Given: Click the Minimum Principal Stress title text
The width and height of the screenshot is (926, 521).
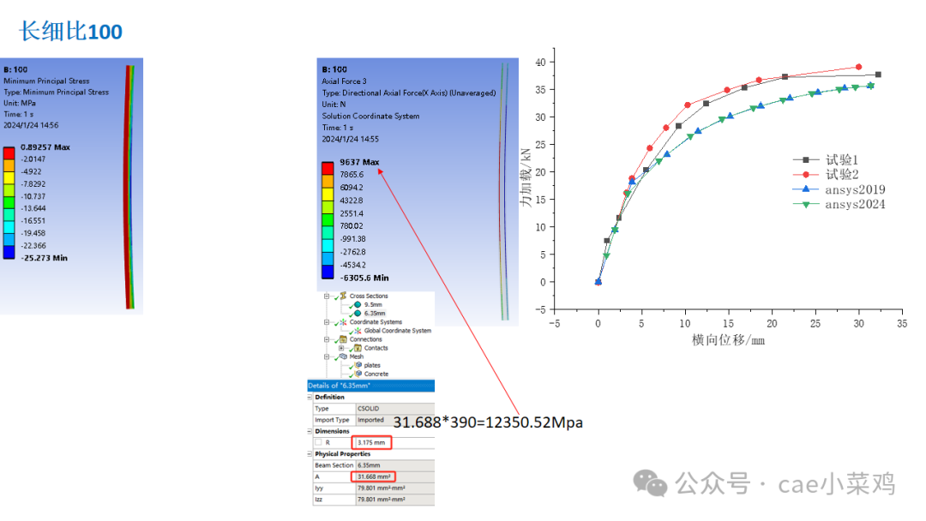Looking at the screenshot, I should [46, 81].
